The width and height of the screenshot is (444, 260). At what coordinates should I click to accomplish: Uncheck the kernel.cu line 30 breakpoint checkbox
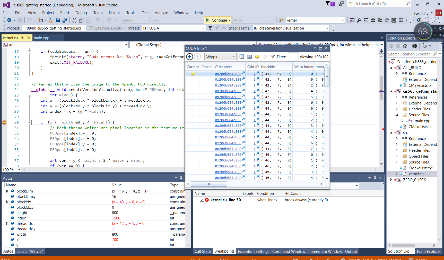(x=202, y=200)
